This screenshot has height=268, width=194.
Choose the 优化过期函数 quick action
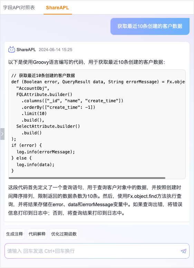point(64,234)
